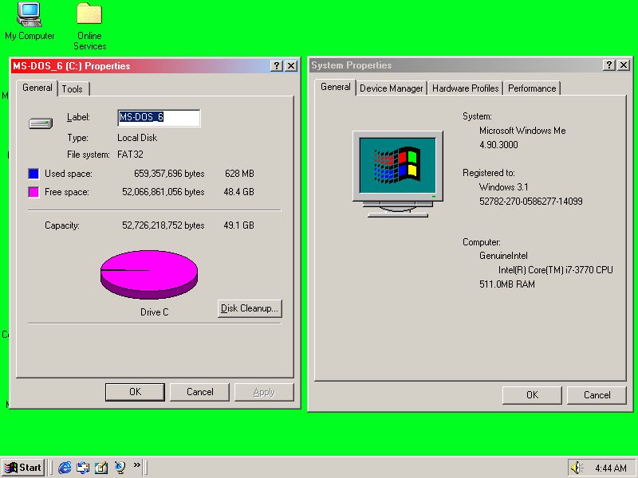Screen dimensions: 638x478
Task: Click the blue Used space color swatch
Action: coord(33,174)
